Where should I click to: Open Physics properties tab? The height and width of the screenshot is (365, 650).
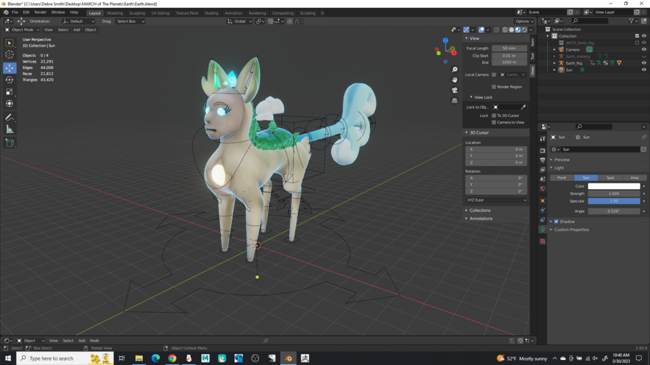tap(543, 210)
